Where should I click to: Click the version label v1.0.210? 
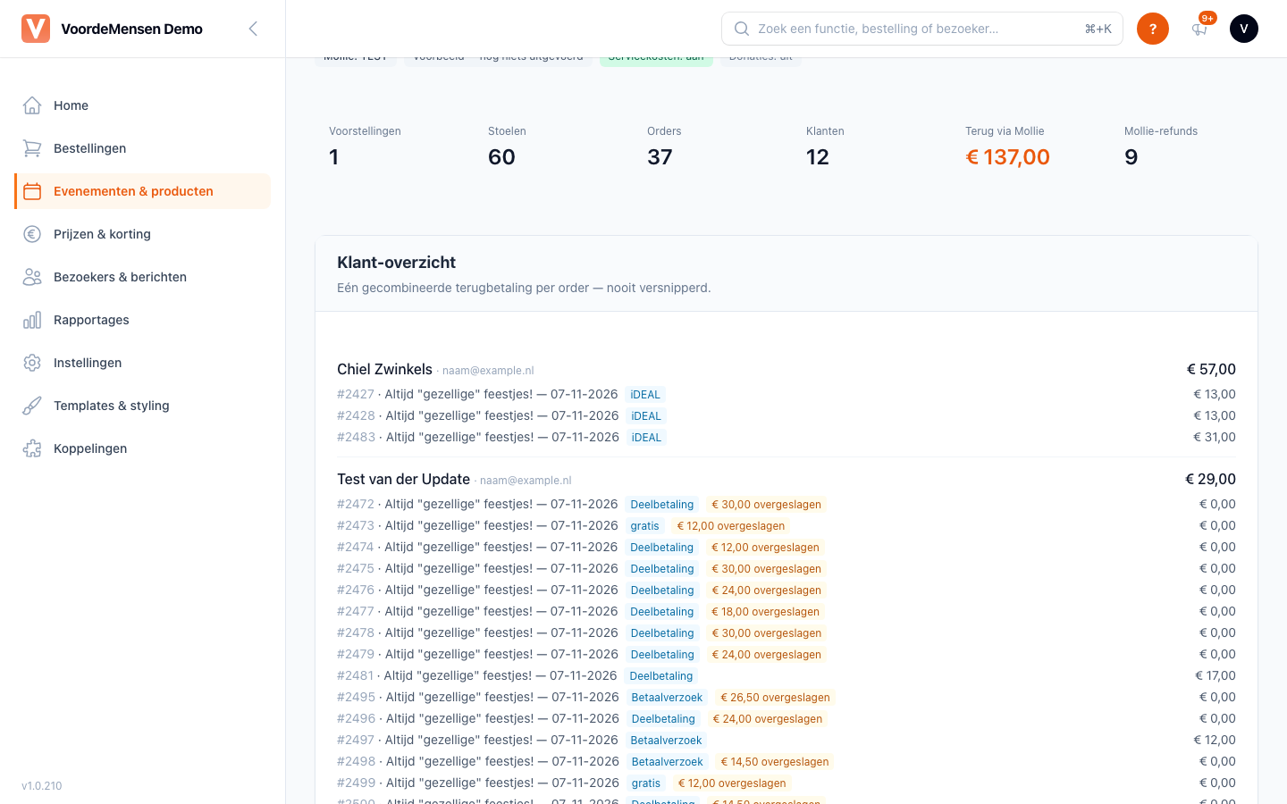(x=42, y=786)
